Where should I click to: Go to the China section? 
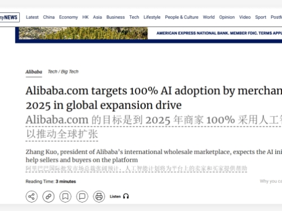click(49, 17)
